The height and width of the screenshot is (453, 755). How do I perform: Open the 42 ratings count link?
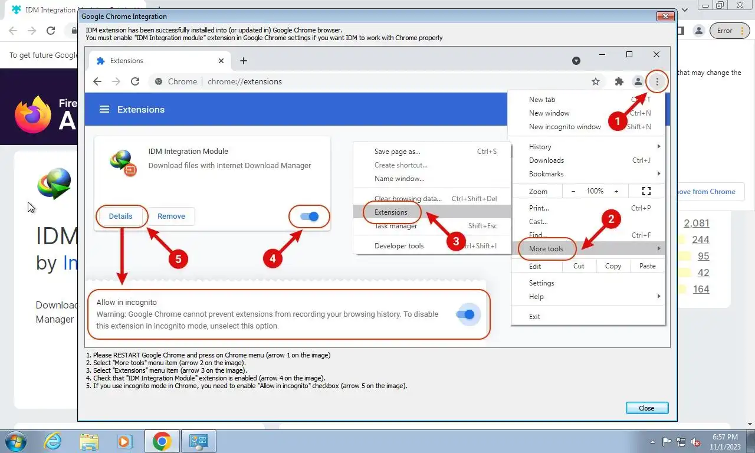pos(703,273)
